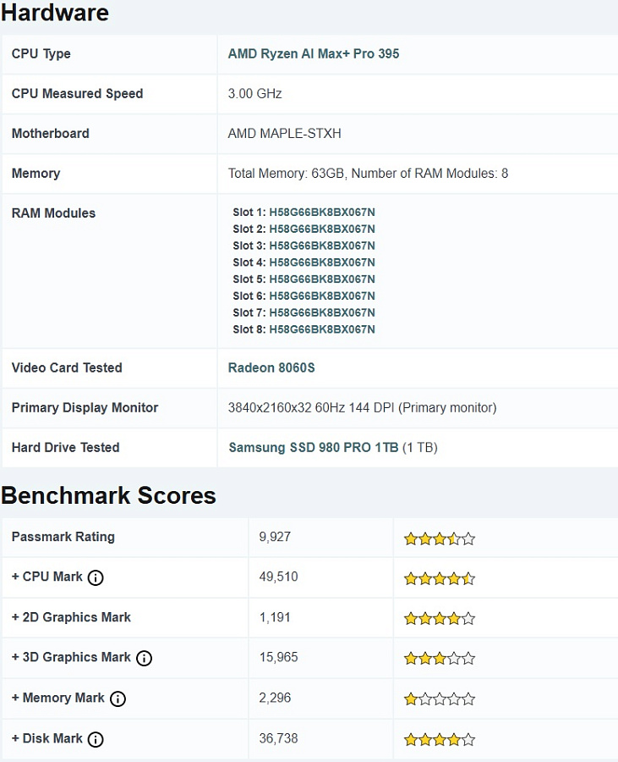This screenshot has height=762, width=618.
Task: Expand the + 3D Graphics Mark row
Action: click(x=71, y=657)
